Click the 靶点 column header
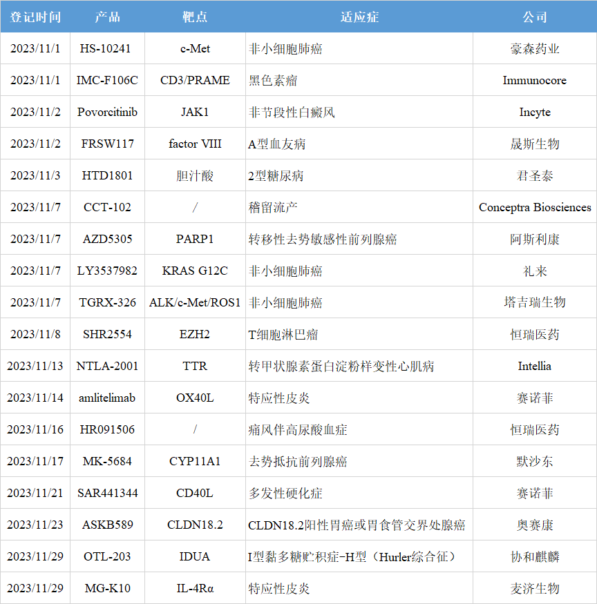Image resolution: width=597 pixels, height=604 pixels. tap(195, 17)
